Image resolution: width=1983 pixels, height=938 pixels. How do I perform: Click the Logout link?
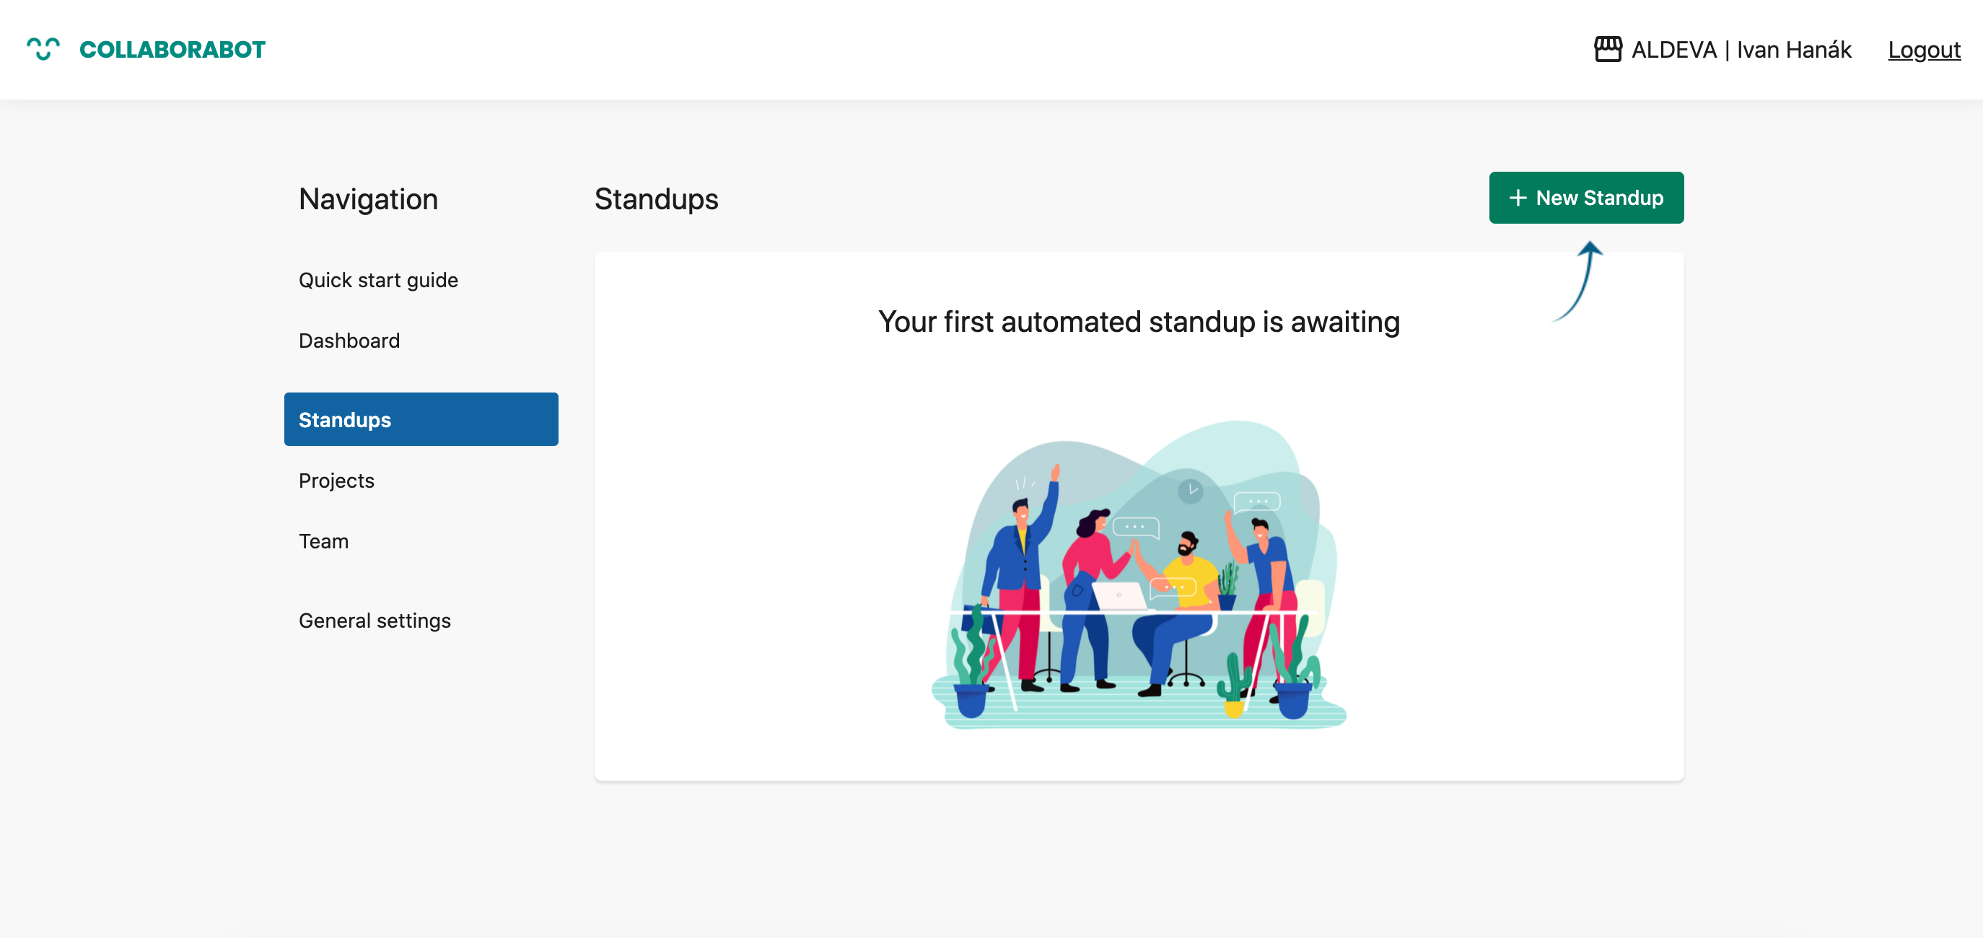(x=1924, y=50)
